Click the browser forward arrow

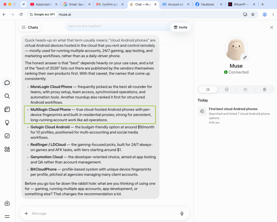click(x=12, y=15)
